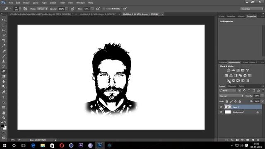Hide Layer 1 using its eye icon

pos(221,107)
